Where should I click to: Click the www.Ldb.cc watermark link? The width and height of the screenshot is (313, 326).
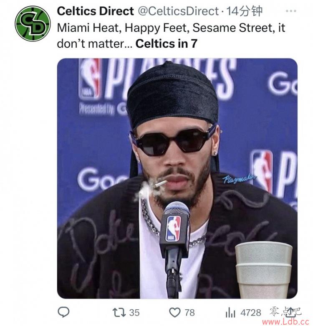286,322
